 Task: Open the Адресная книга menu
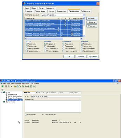[16, 84]
